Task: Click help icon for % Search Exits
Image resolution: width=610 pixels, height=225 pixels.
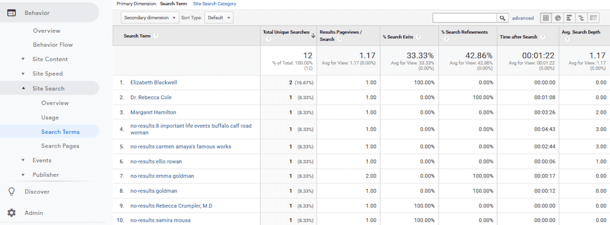Action: click(418, 37)
